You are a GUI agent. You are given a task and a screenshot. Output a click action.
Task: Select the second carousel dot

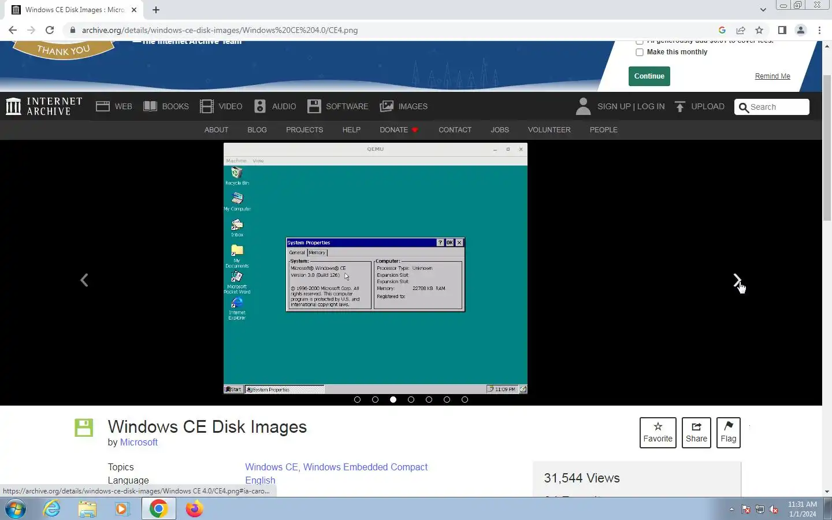(x=375, y=399)
